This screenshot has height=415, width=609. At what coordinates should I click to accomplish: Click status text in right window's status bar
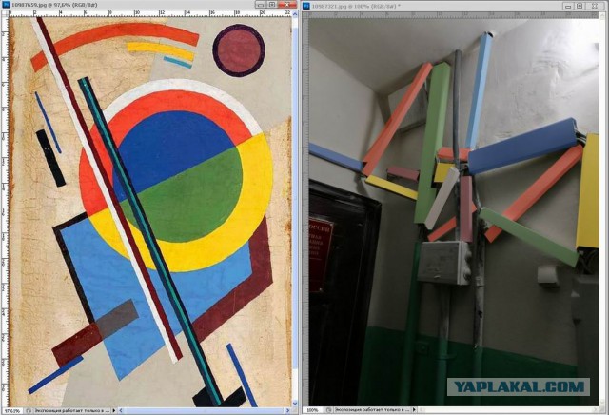coord(372,410)
